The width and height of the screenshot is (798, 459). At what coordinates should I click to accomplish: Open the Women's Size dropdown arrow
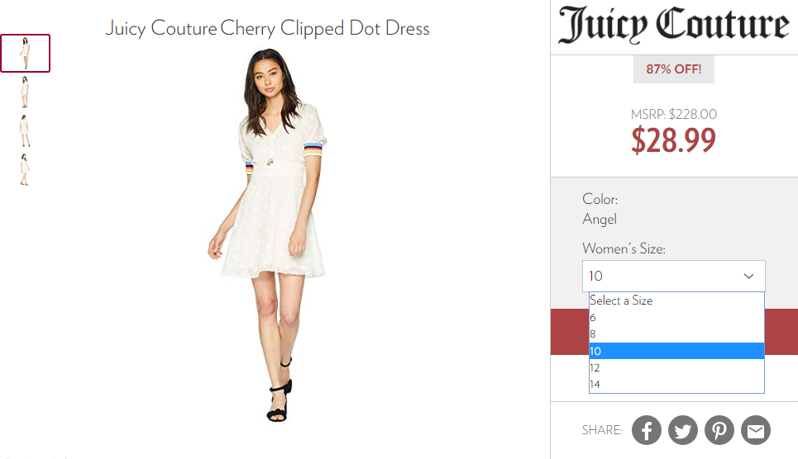point(748,276)
